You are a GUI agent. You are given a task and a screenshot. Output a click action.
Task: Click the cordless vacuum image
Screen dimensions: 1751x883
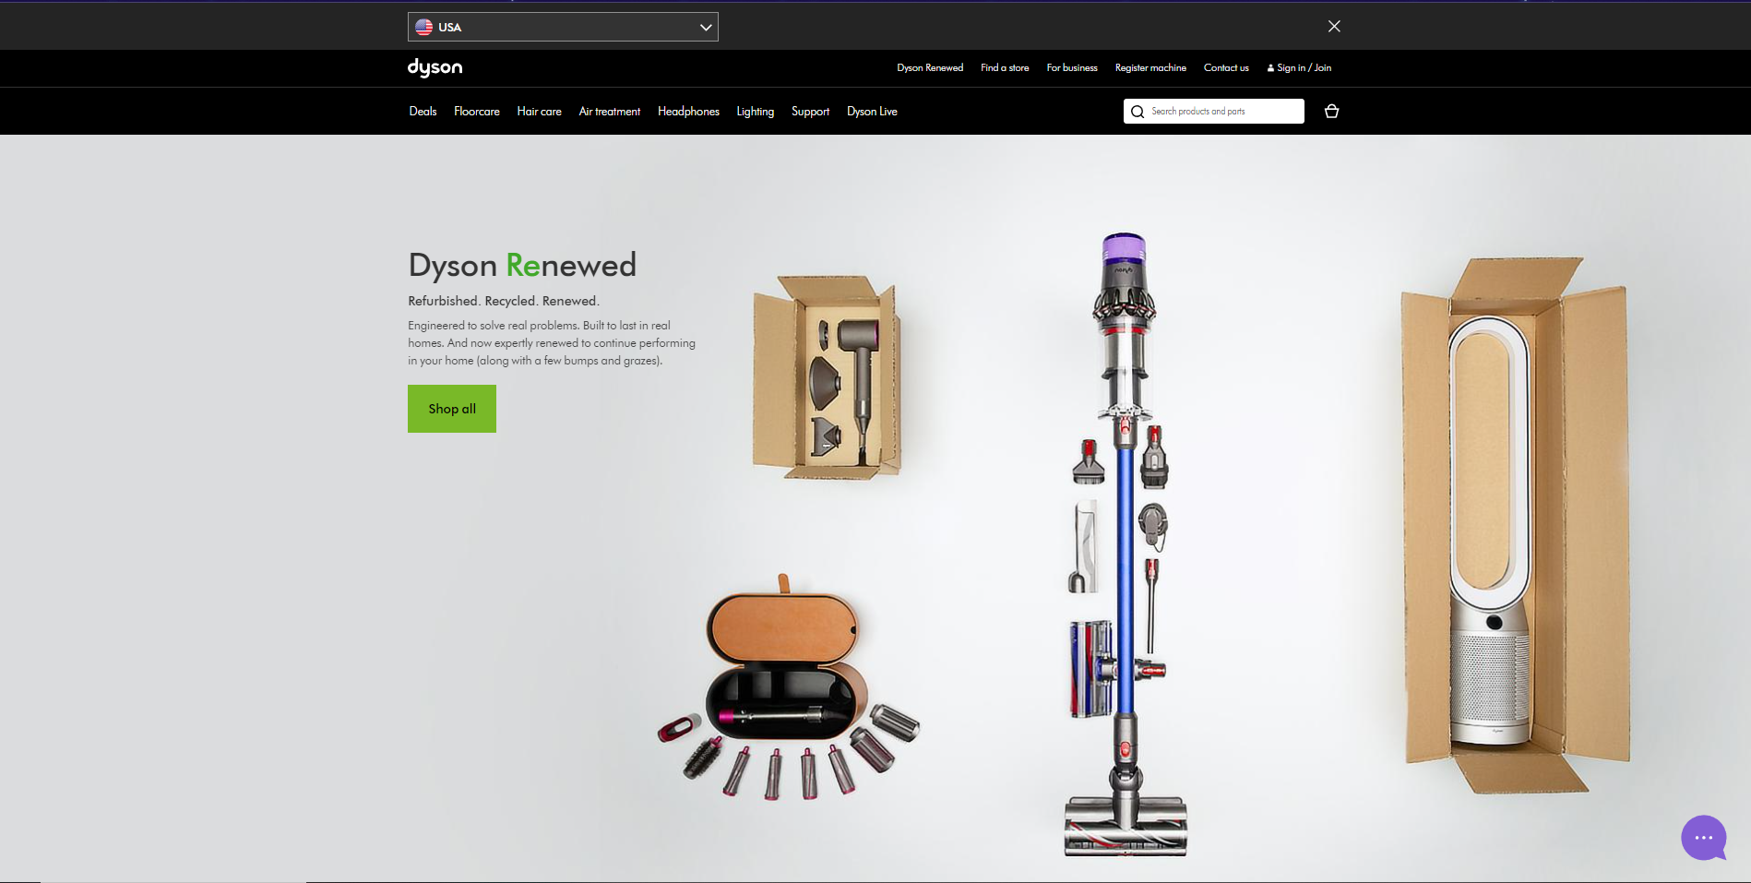[x=1125, y=544]
